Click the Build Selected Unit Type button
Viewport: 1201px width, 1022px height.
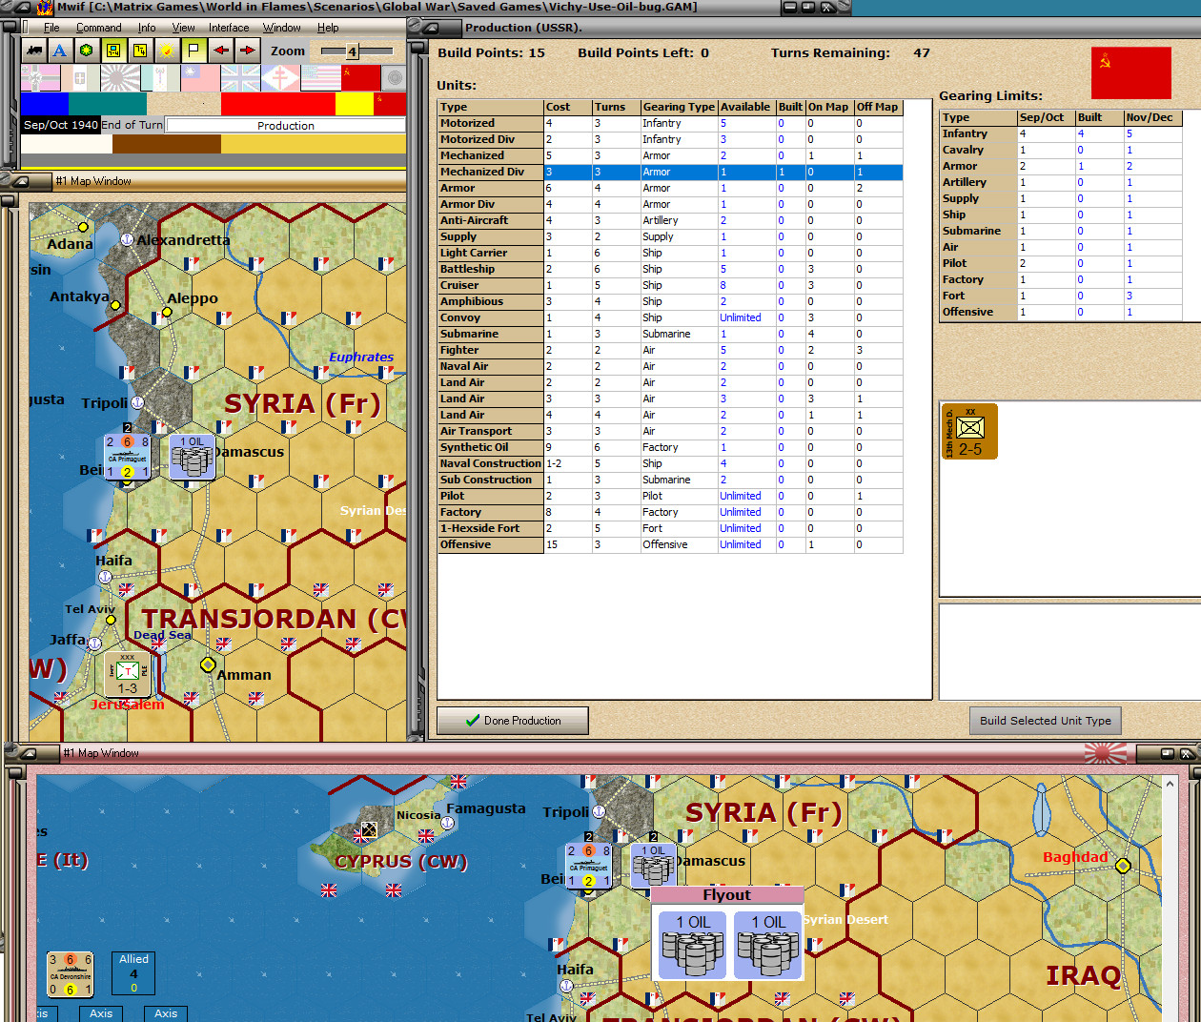[x=1045, y=721]
